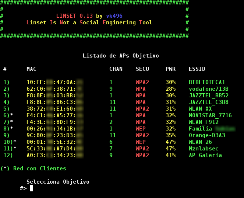Click the MAC address starting 5C:33
This screenshot has width=244, height=198.
point(55,149)
